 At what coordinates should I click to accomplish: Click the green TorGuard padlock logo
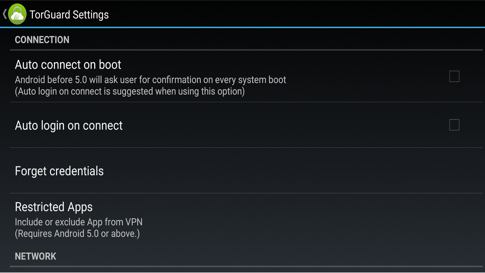click(17, 14)
